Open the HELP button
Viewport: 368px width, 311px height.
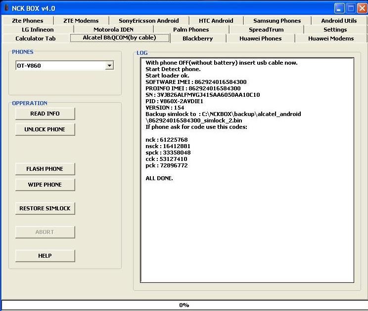tap(45, 256)
